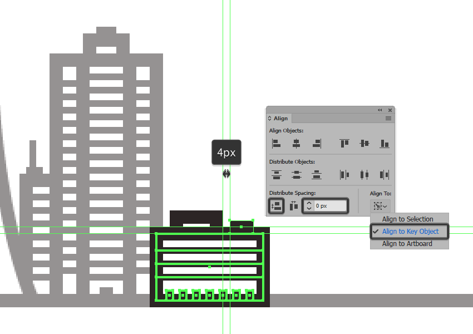Screen dimensions: 473x334
Task: Click the distribute spacing value field
Action: (x=331, y=206)
